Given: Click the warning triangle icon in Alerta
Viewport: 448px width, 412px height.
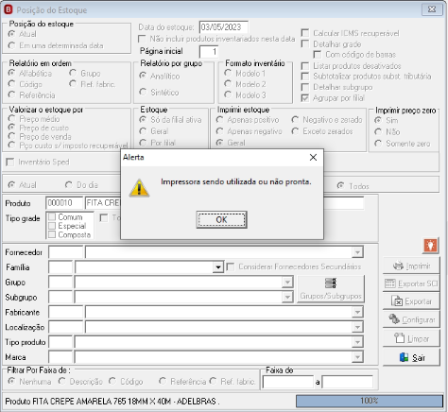Looking at the screenshot, I should point(139,188).
